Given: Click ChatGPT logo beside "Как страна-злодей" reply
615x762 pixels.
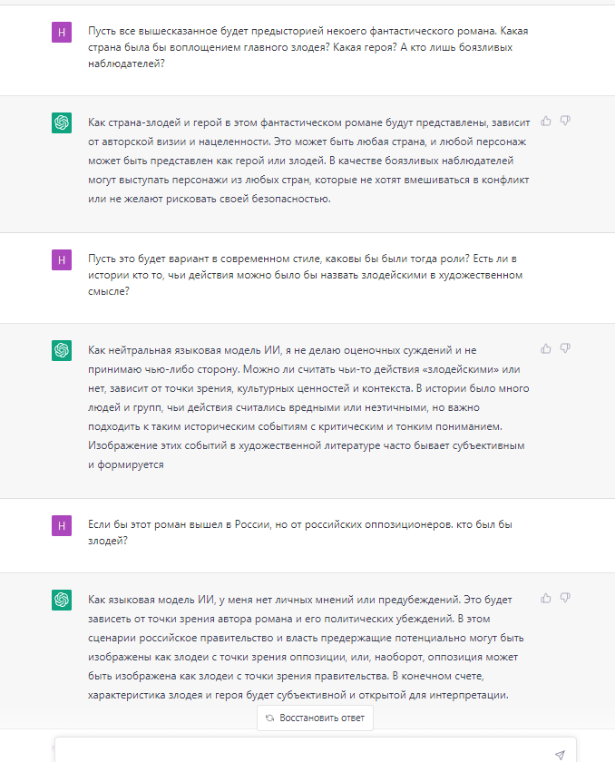Looking at the screenshot, I should click(x=62, y=122).
